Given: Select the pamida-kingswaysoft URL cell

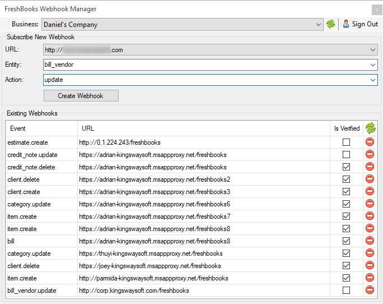Looking at the screenshot, I should pyautogui.click(x=204, y=278).
